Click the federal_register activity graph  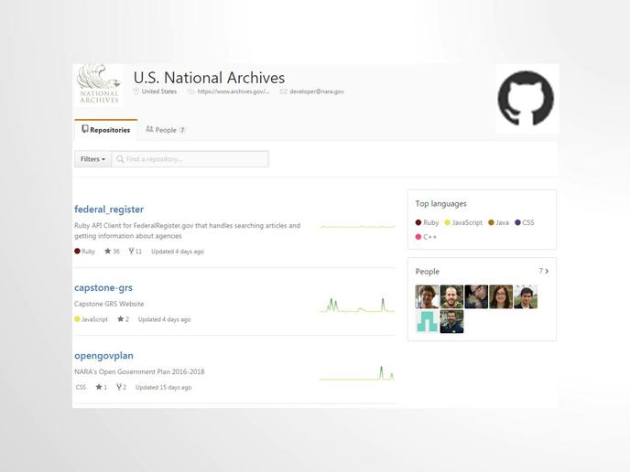pos(358,227)
